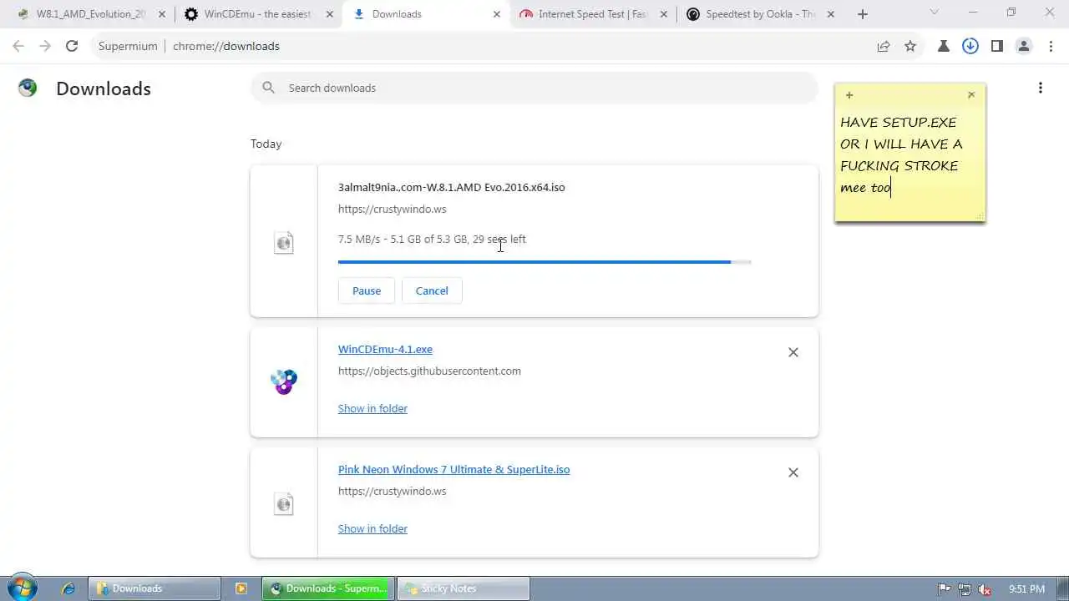
Task: Switch to the WinCDEmu tab
Action: (259, 14)
